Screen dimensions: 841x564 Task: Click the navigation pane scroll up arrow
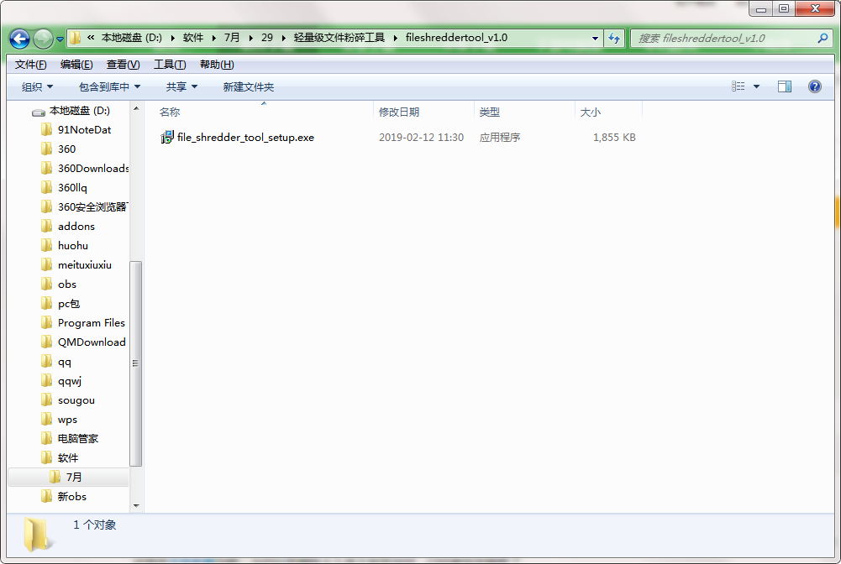click(x=136, y=109)
